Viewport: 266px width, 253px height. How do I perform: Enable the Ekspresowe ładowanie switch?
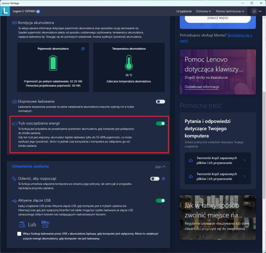[x=160, y=101]
